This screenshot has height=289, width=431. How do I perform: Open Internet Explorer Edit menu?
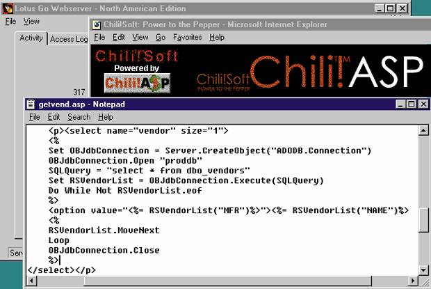tap(118, 37)
